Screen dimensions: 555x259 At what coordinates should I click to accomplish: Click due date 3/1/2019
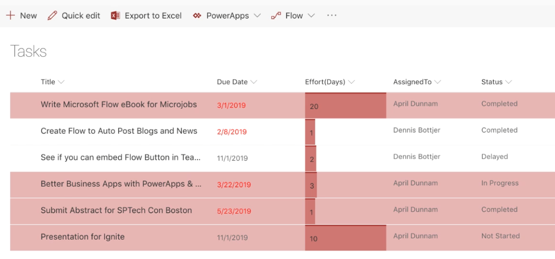pos(231,106)
